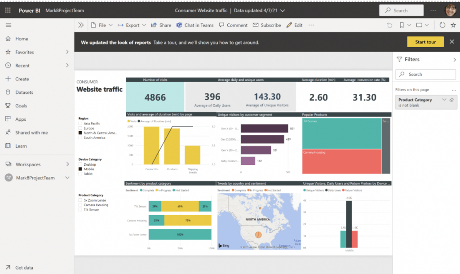Check the Europe region checkbox
This screenshot has width=460, height=274.
pyautogui.click(x=80, y=128)
